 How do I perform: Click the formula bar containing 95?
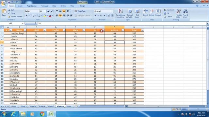tap(122, 23)
